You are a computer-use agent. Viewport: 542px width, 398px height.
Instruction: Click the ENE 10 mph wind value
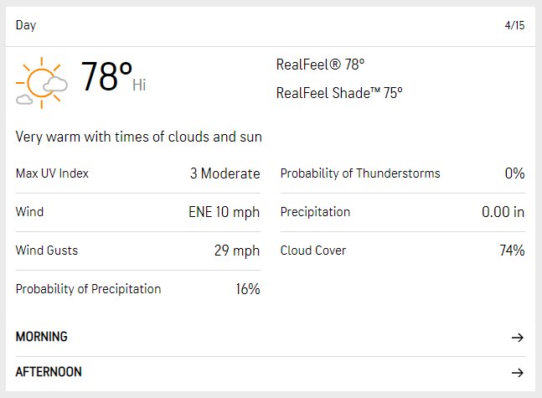tap(224, 212)
